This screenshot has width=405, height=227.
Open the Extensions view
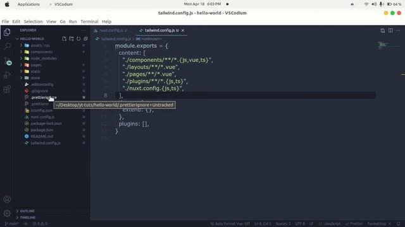click(7, 89)
